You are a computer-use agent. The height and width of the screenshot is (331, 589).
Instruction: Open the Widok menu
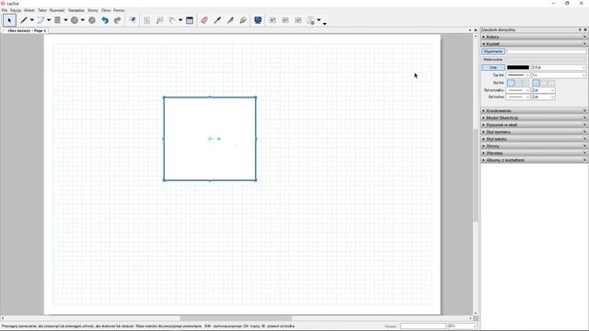[x=29, y=10]
